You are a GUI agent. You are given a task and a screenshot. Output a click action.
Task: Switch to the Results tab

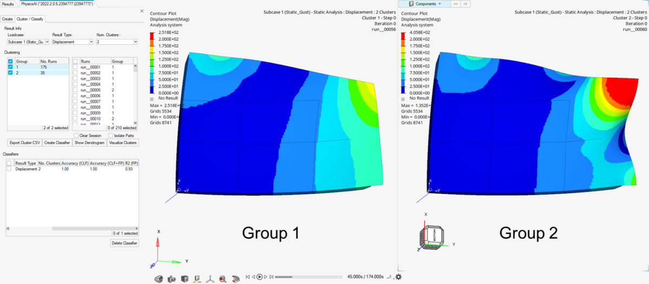coord(8,4)
